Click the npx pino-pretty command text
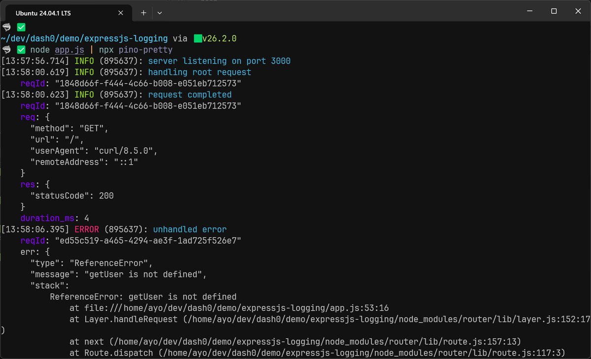591x359 pixels. point(136,50)
